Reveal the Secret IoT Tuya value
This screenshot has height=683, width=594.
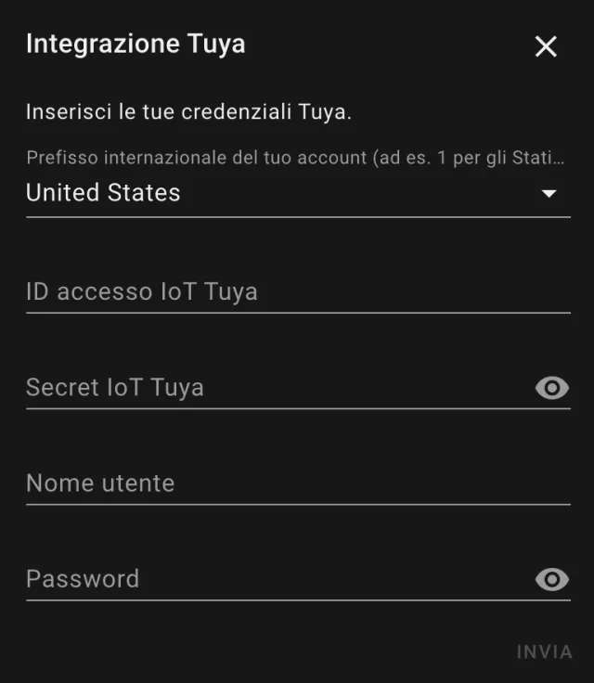click(x=552, y=388)
